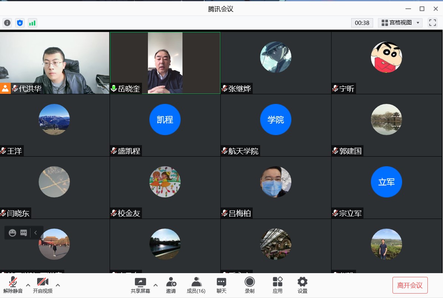
Task: Click the blue security shield icon
Action: pyautogui.click(x=20, y=23)
